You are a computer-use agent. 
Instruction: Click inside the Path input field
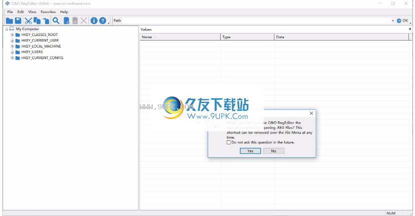pyautogui.click(x=256, y=21)
